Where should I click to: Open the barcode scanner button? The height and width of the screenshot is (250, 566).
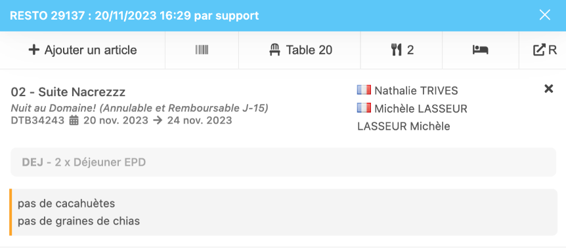tap(202, 50)
